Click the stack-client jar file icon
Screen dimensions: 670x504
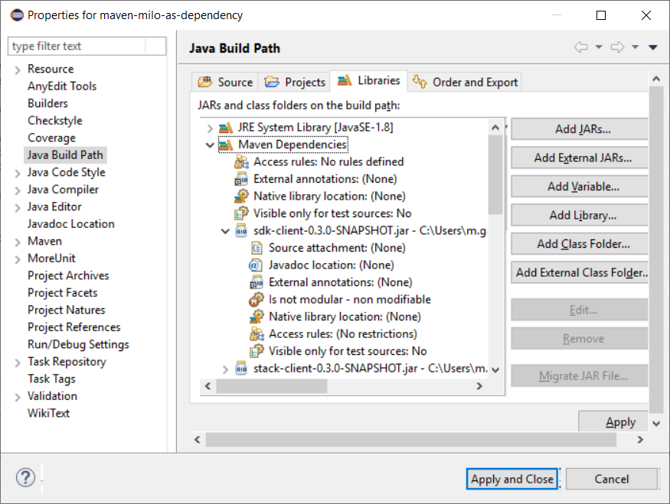(241, 369)
